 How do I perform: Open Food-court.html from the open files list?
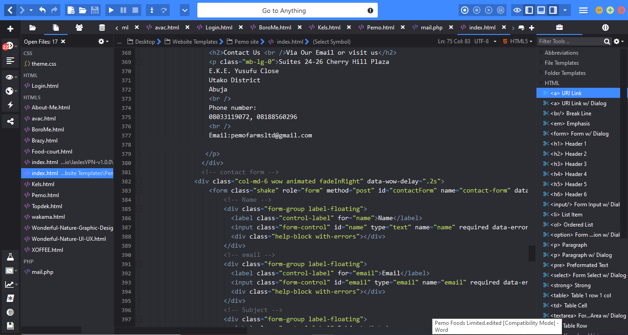coord(52,151)
